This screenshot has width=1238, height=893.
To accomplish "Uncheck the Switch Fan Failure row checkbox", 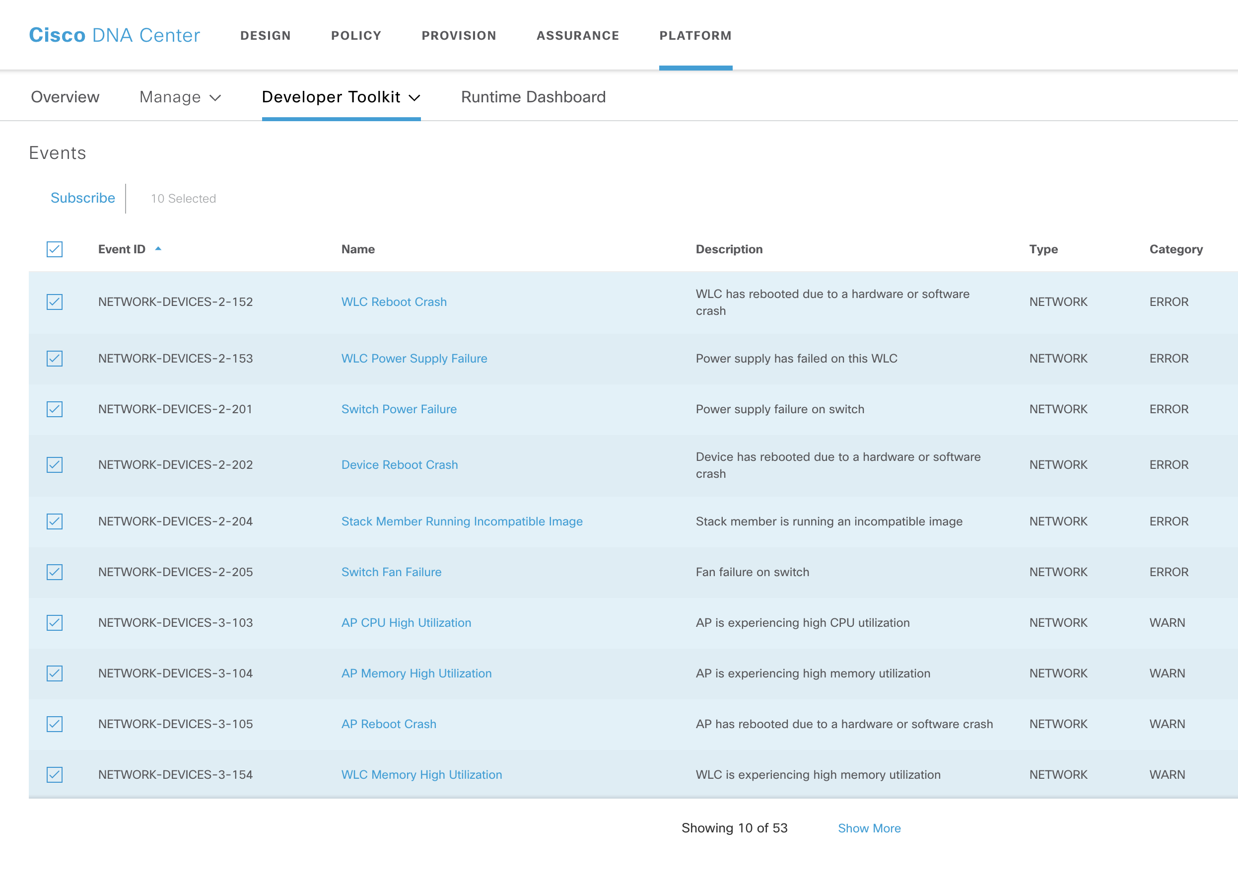I will click(x=55, y=572).
